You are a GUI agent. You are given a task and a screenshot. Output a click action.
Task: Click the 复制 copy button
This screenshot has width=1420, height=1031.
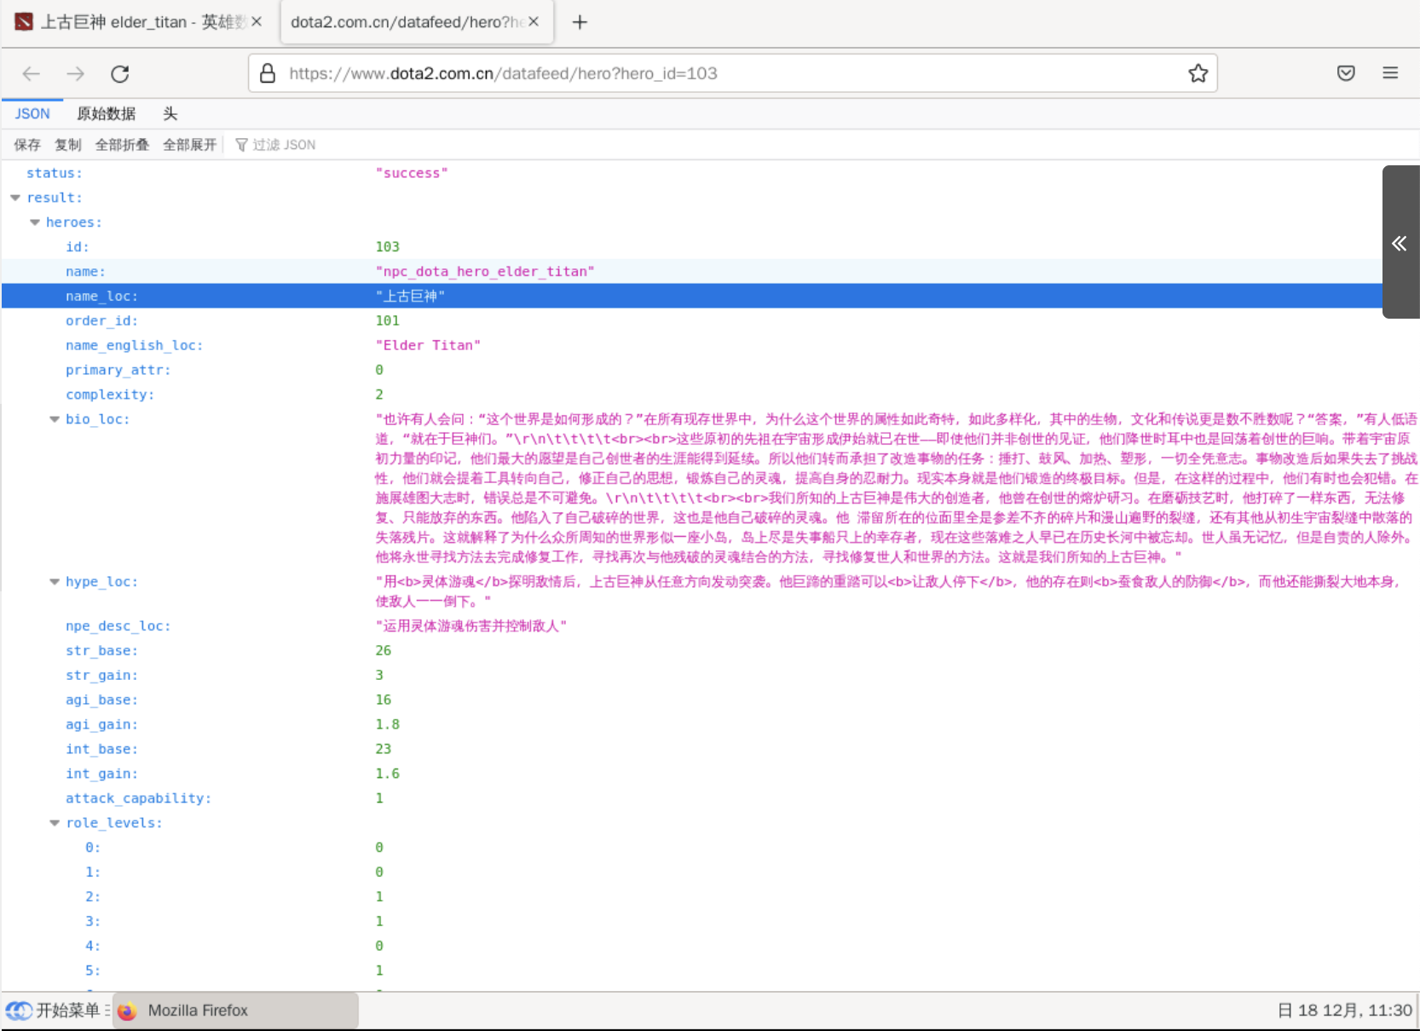coord(68,145)
